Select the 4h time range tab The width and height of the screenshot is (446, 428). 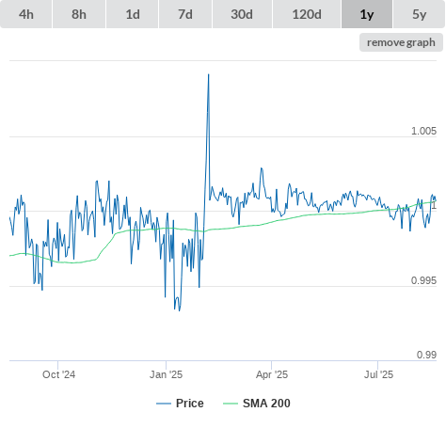click(x=25, y=14)
